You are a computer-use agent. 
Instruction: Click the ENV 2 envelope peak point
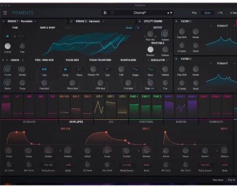pos(106,132)
